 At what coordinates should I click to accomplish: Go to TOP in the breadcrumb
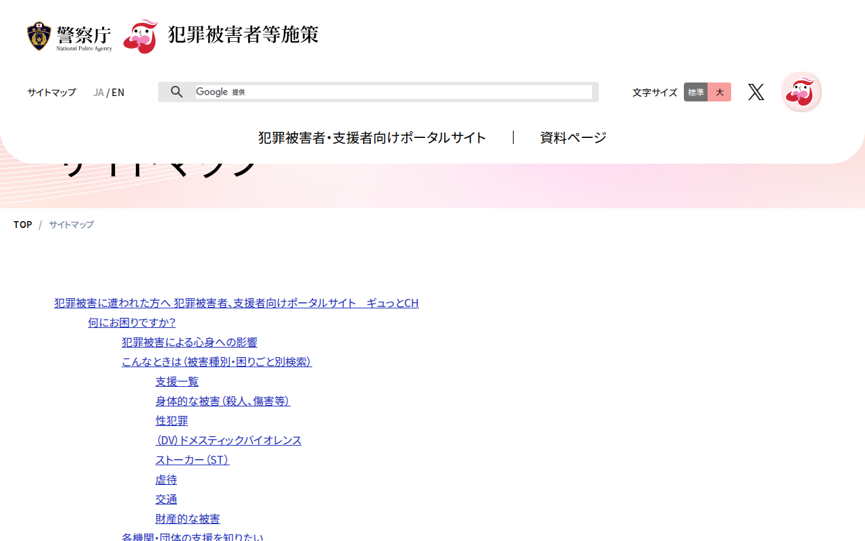click(x=23, y=225)
